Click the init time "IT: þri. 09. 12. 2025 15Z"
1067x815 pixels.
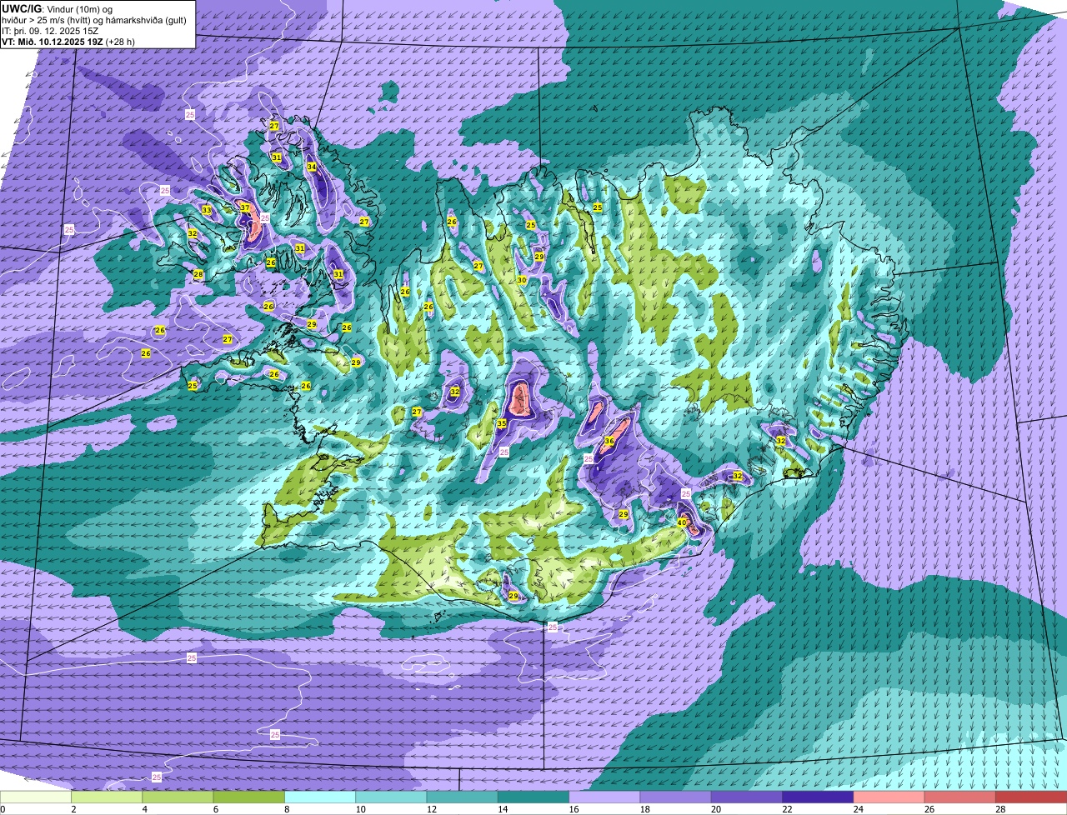51,30
